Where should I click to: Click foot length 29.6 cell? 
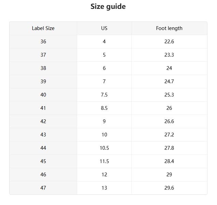pyautogui.click(x=169, y=188)
